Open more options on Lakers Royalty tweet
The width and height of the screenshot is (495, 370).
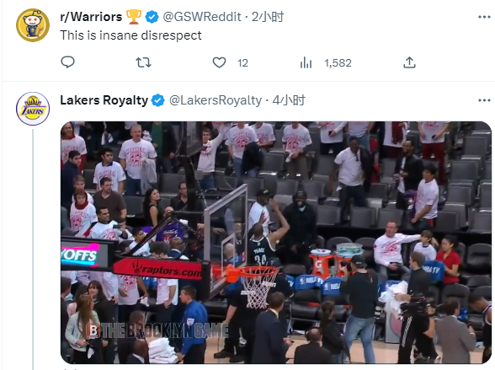pos(484,100)
